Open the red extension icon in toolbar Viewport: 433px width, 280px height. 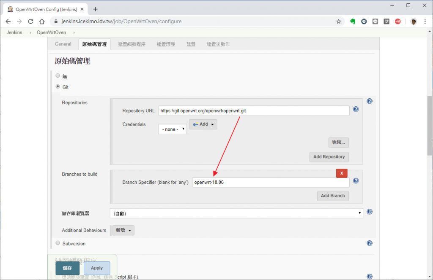click(397, 22)
